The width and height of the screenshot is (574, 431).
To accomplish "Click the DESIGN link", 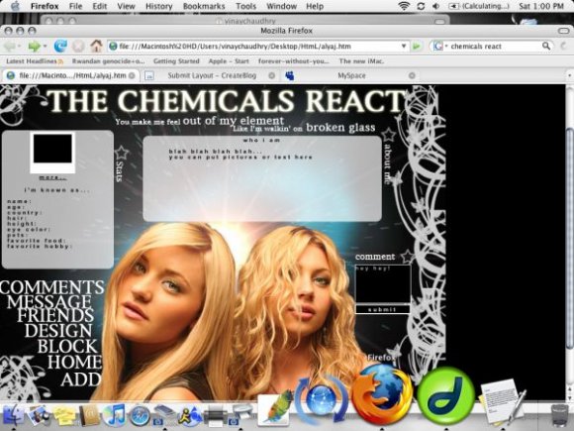I will [x=58, y=331].
